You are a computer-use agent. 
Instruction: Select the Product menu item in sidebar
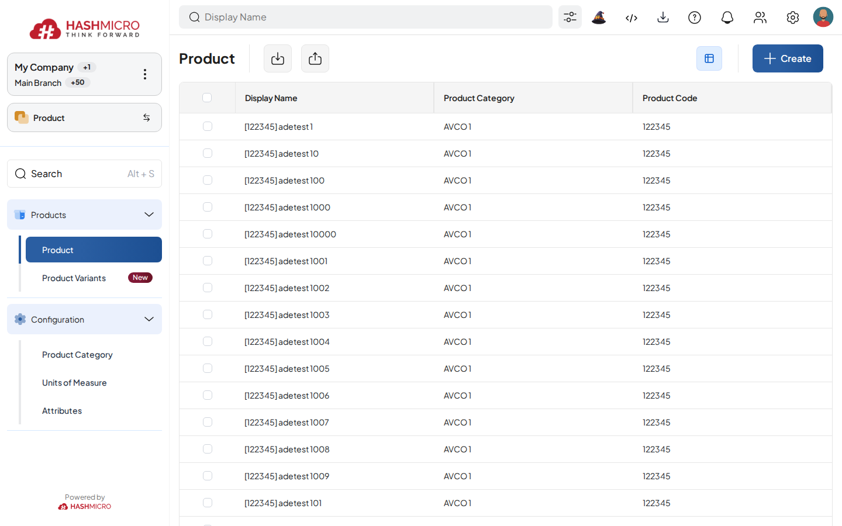[x=94, y=250]
